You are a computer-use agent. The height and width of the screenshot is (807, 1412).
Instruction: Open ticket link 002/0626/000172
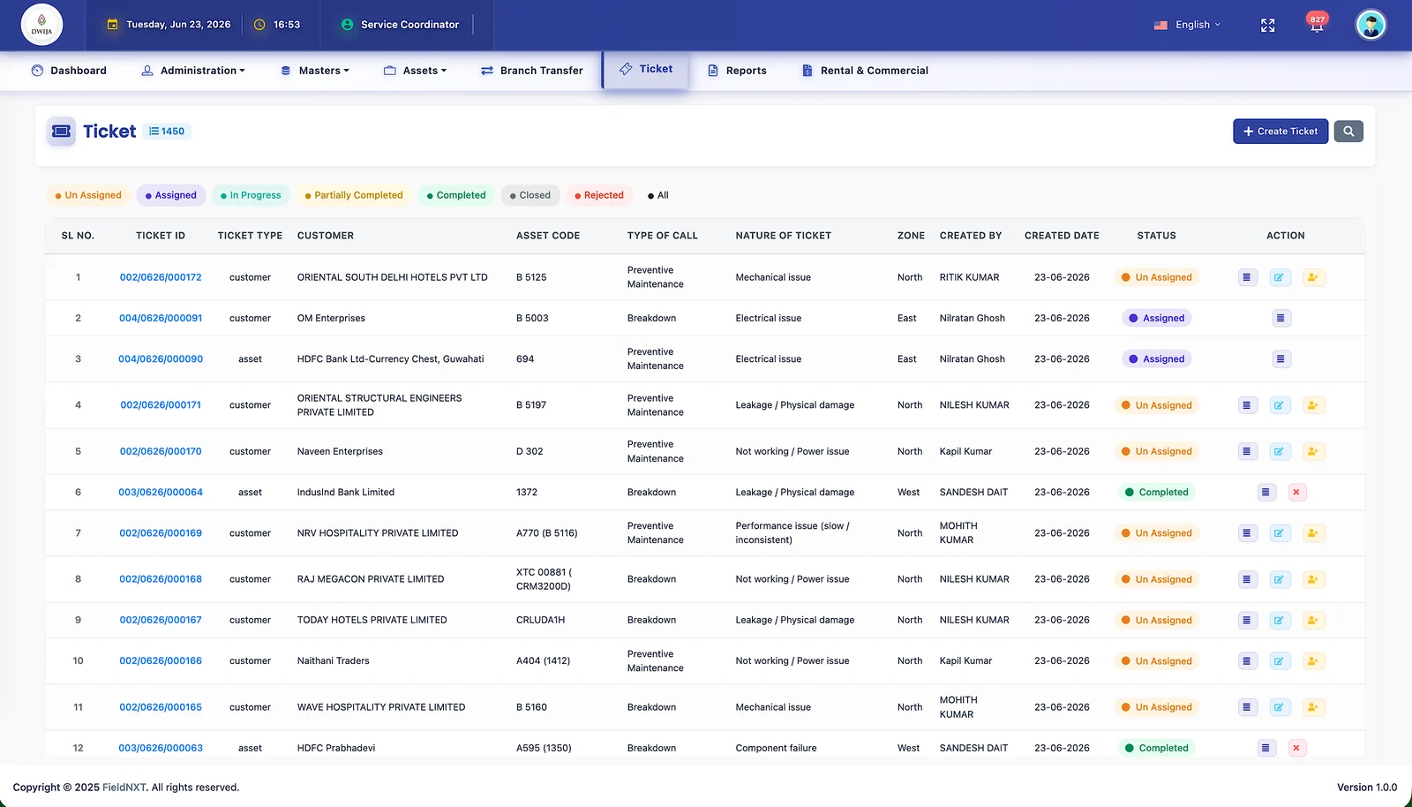click(x=161, y=277)
